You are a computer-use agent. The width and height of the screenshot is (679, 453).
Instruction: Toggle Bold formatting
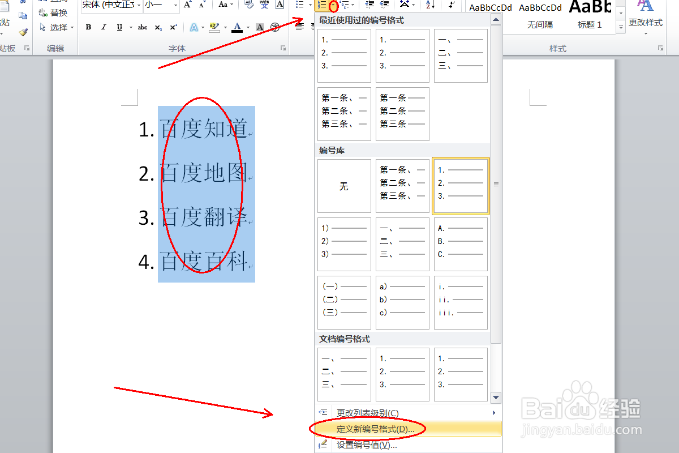[x=89, y=27]
